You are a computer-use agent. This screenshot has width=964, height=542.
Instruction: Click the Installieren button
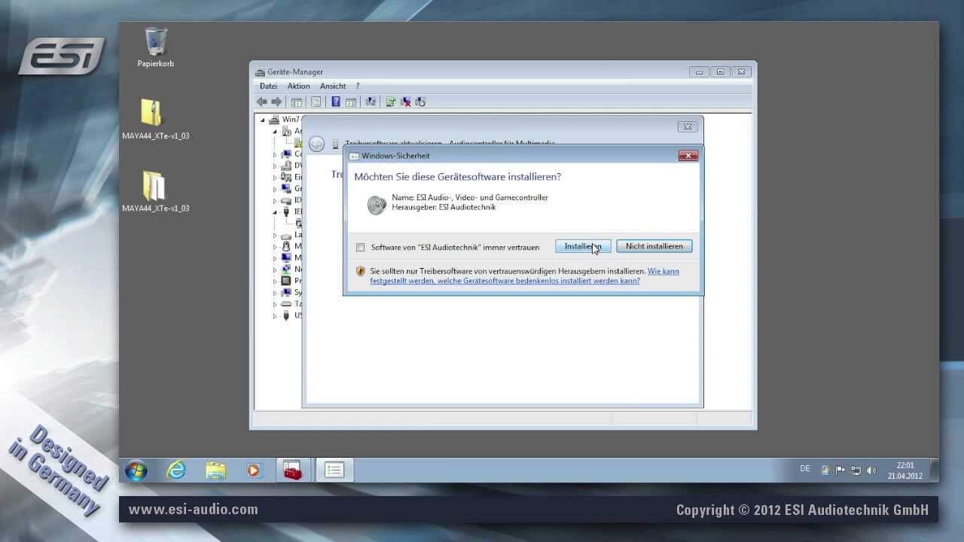(x=583, y=246)
